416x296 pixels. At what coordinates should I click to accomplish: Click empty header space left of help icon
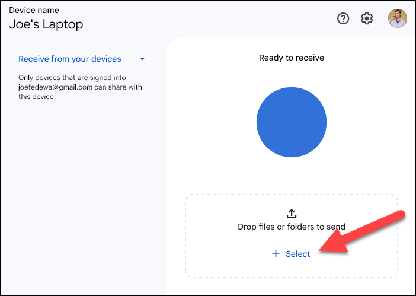237,18
